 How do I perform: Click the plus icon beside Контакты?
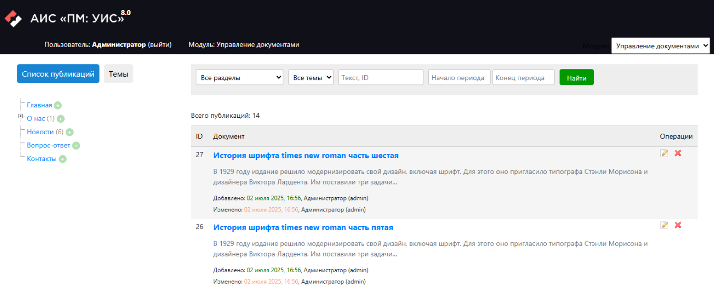point(63,159)
